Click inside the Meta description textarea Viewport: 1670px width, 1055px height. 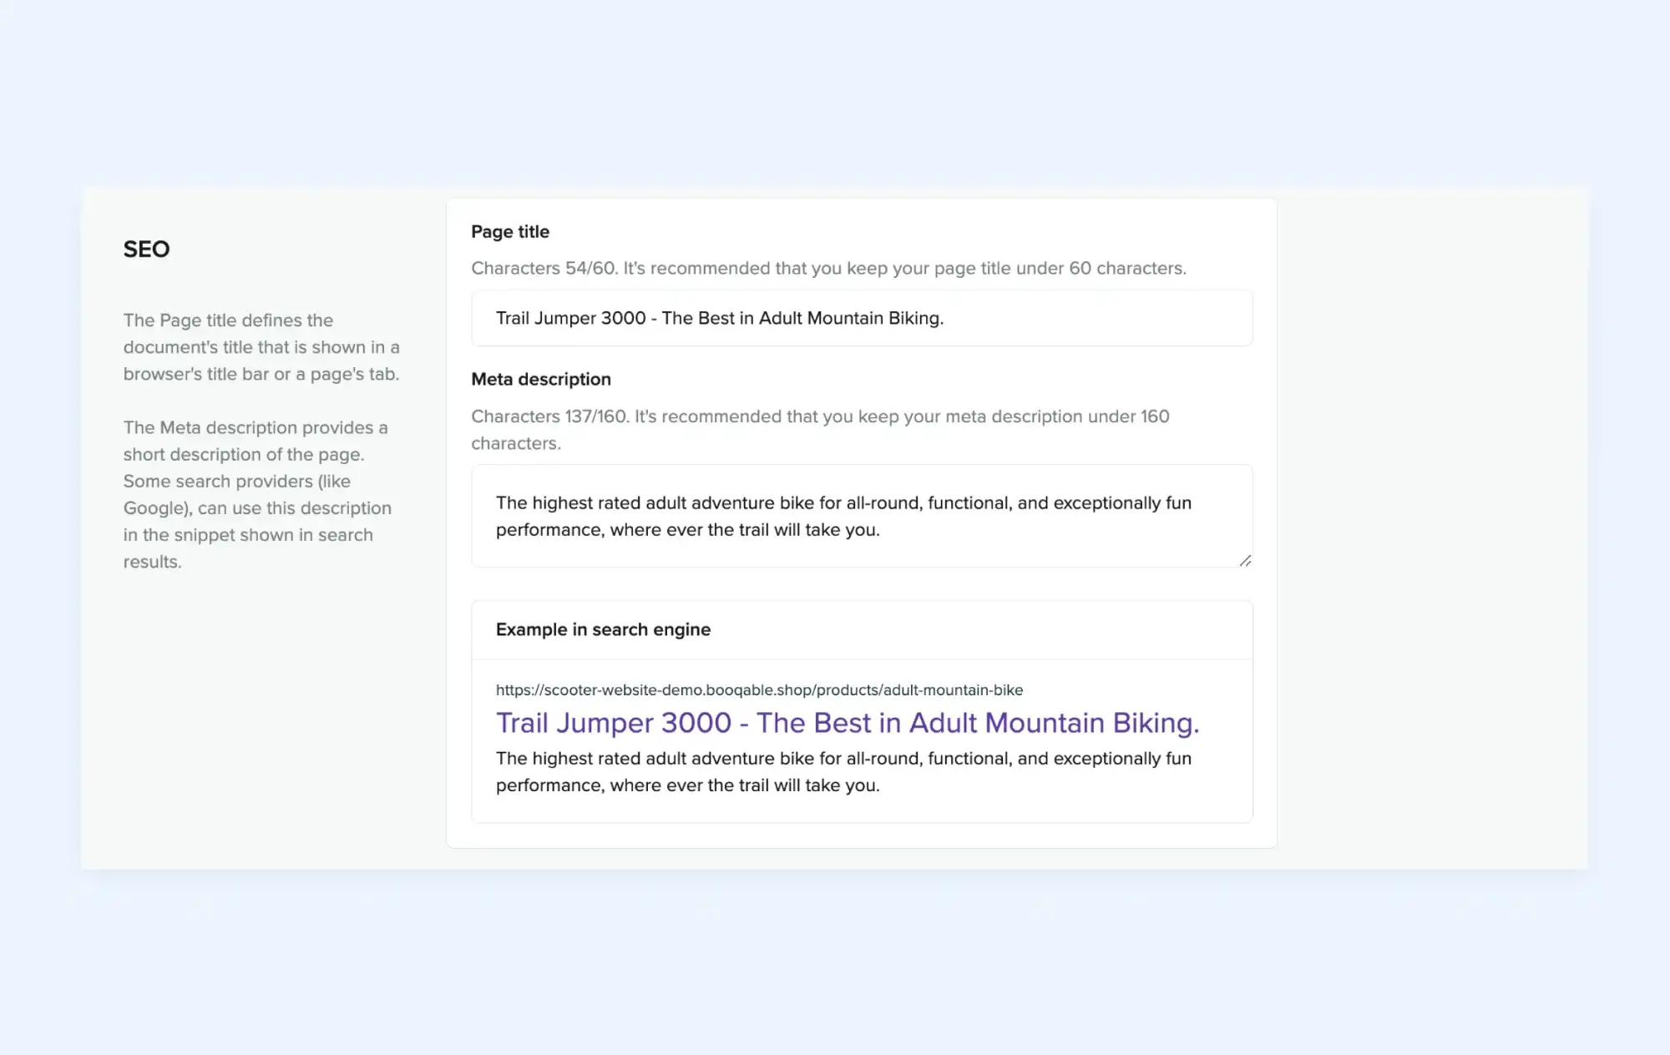click(x=862, y=516)
